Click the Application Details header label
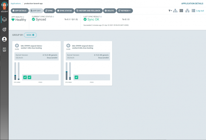The height and width of the screenshot is (140, 206). pyautogui.click(x=192, y=3)
